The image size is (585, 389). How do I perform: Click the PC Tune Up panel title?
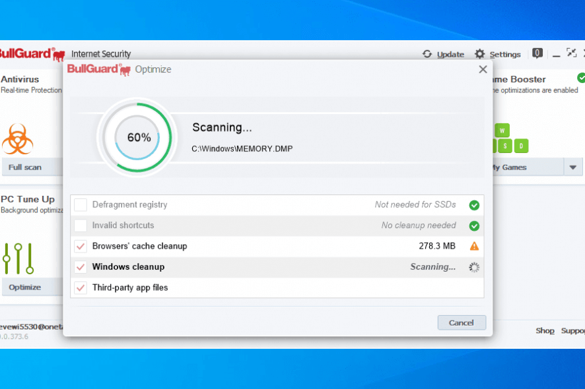28,199
